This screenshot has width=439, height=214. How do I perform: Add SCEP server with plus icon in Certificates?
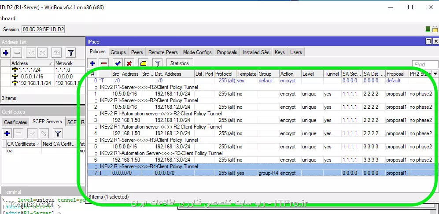7,133
